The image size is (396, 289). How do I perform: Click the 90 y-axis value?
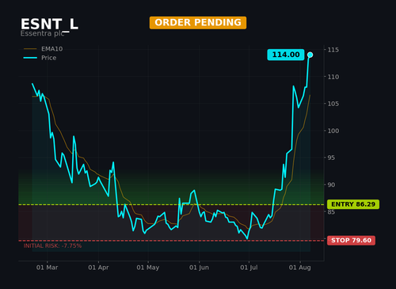[331, 184]
